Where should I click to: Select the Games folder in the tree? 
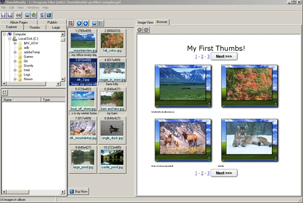28,57
